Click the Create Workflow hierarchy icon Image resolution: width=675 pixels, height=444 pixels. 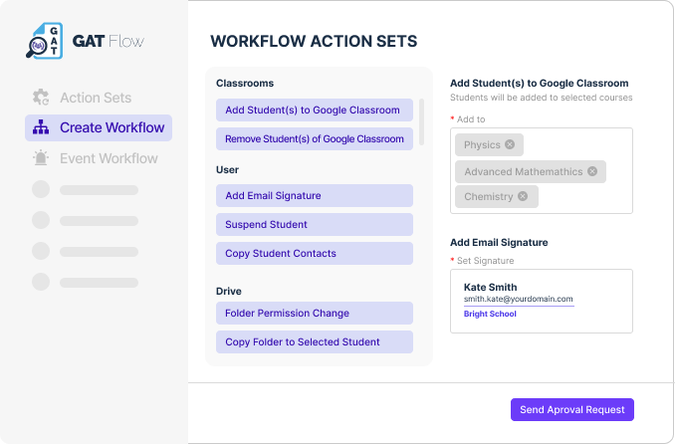41,127
